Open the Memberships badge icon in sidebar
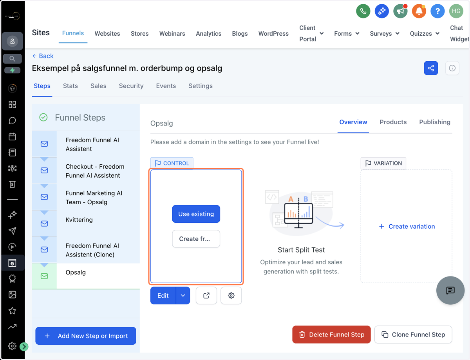Screen dimensions: 470x360 coord(12,278)
